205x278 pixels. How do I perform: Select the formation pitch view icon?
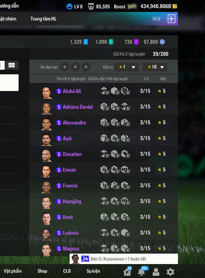click(x=12, y=65)
